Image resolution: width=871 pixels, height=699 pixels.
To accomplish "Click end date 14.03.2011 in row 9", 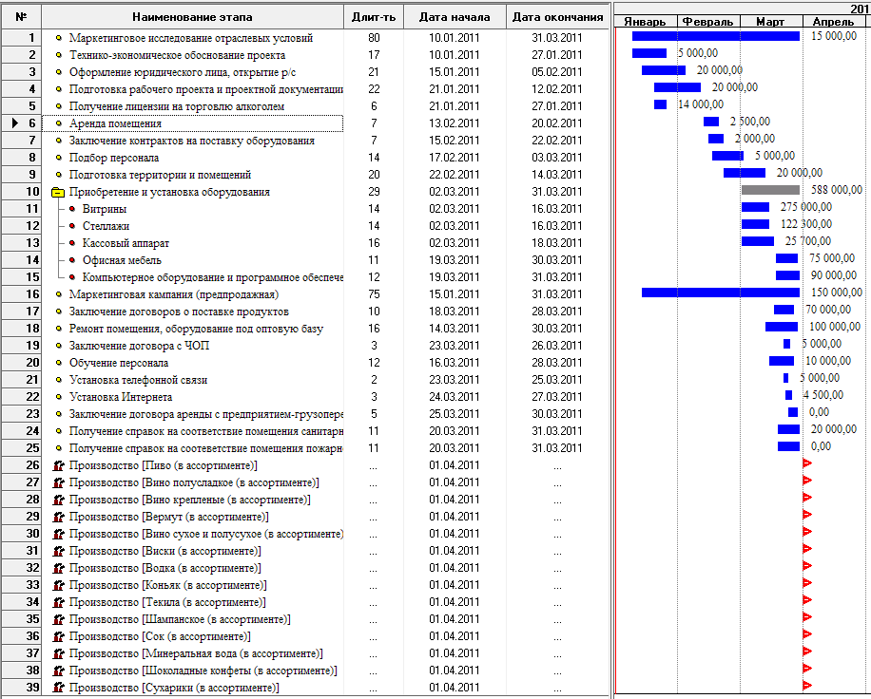I will (x=557, y=175).
